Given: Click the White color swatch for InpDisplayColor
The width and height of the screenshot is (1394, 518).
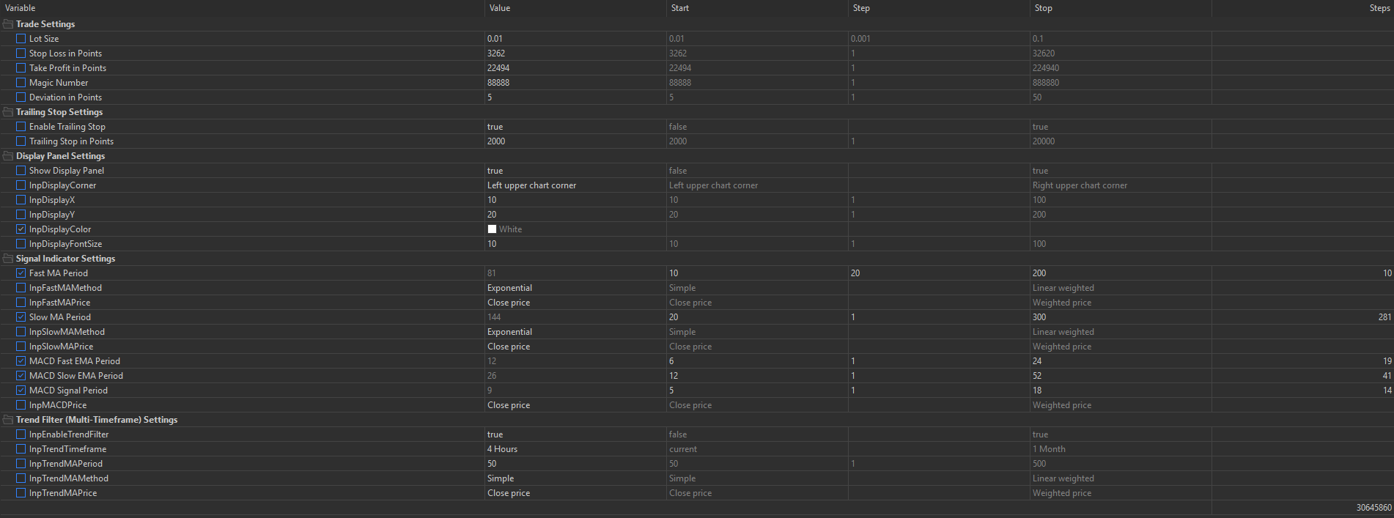Looking at the screenshot, I should click(492, 229).
